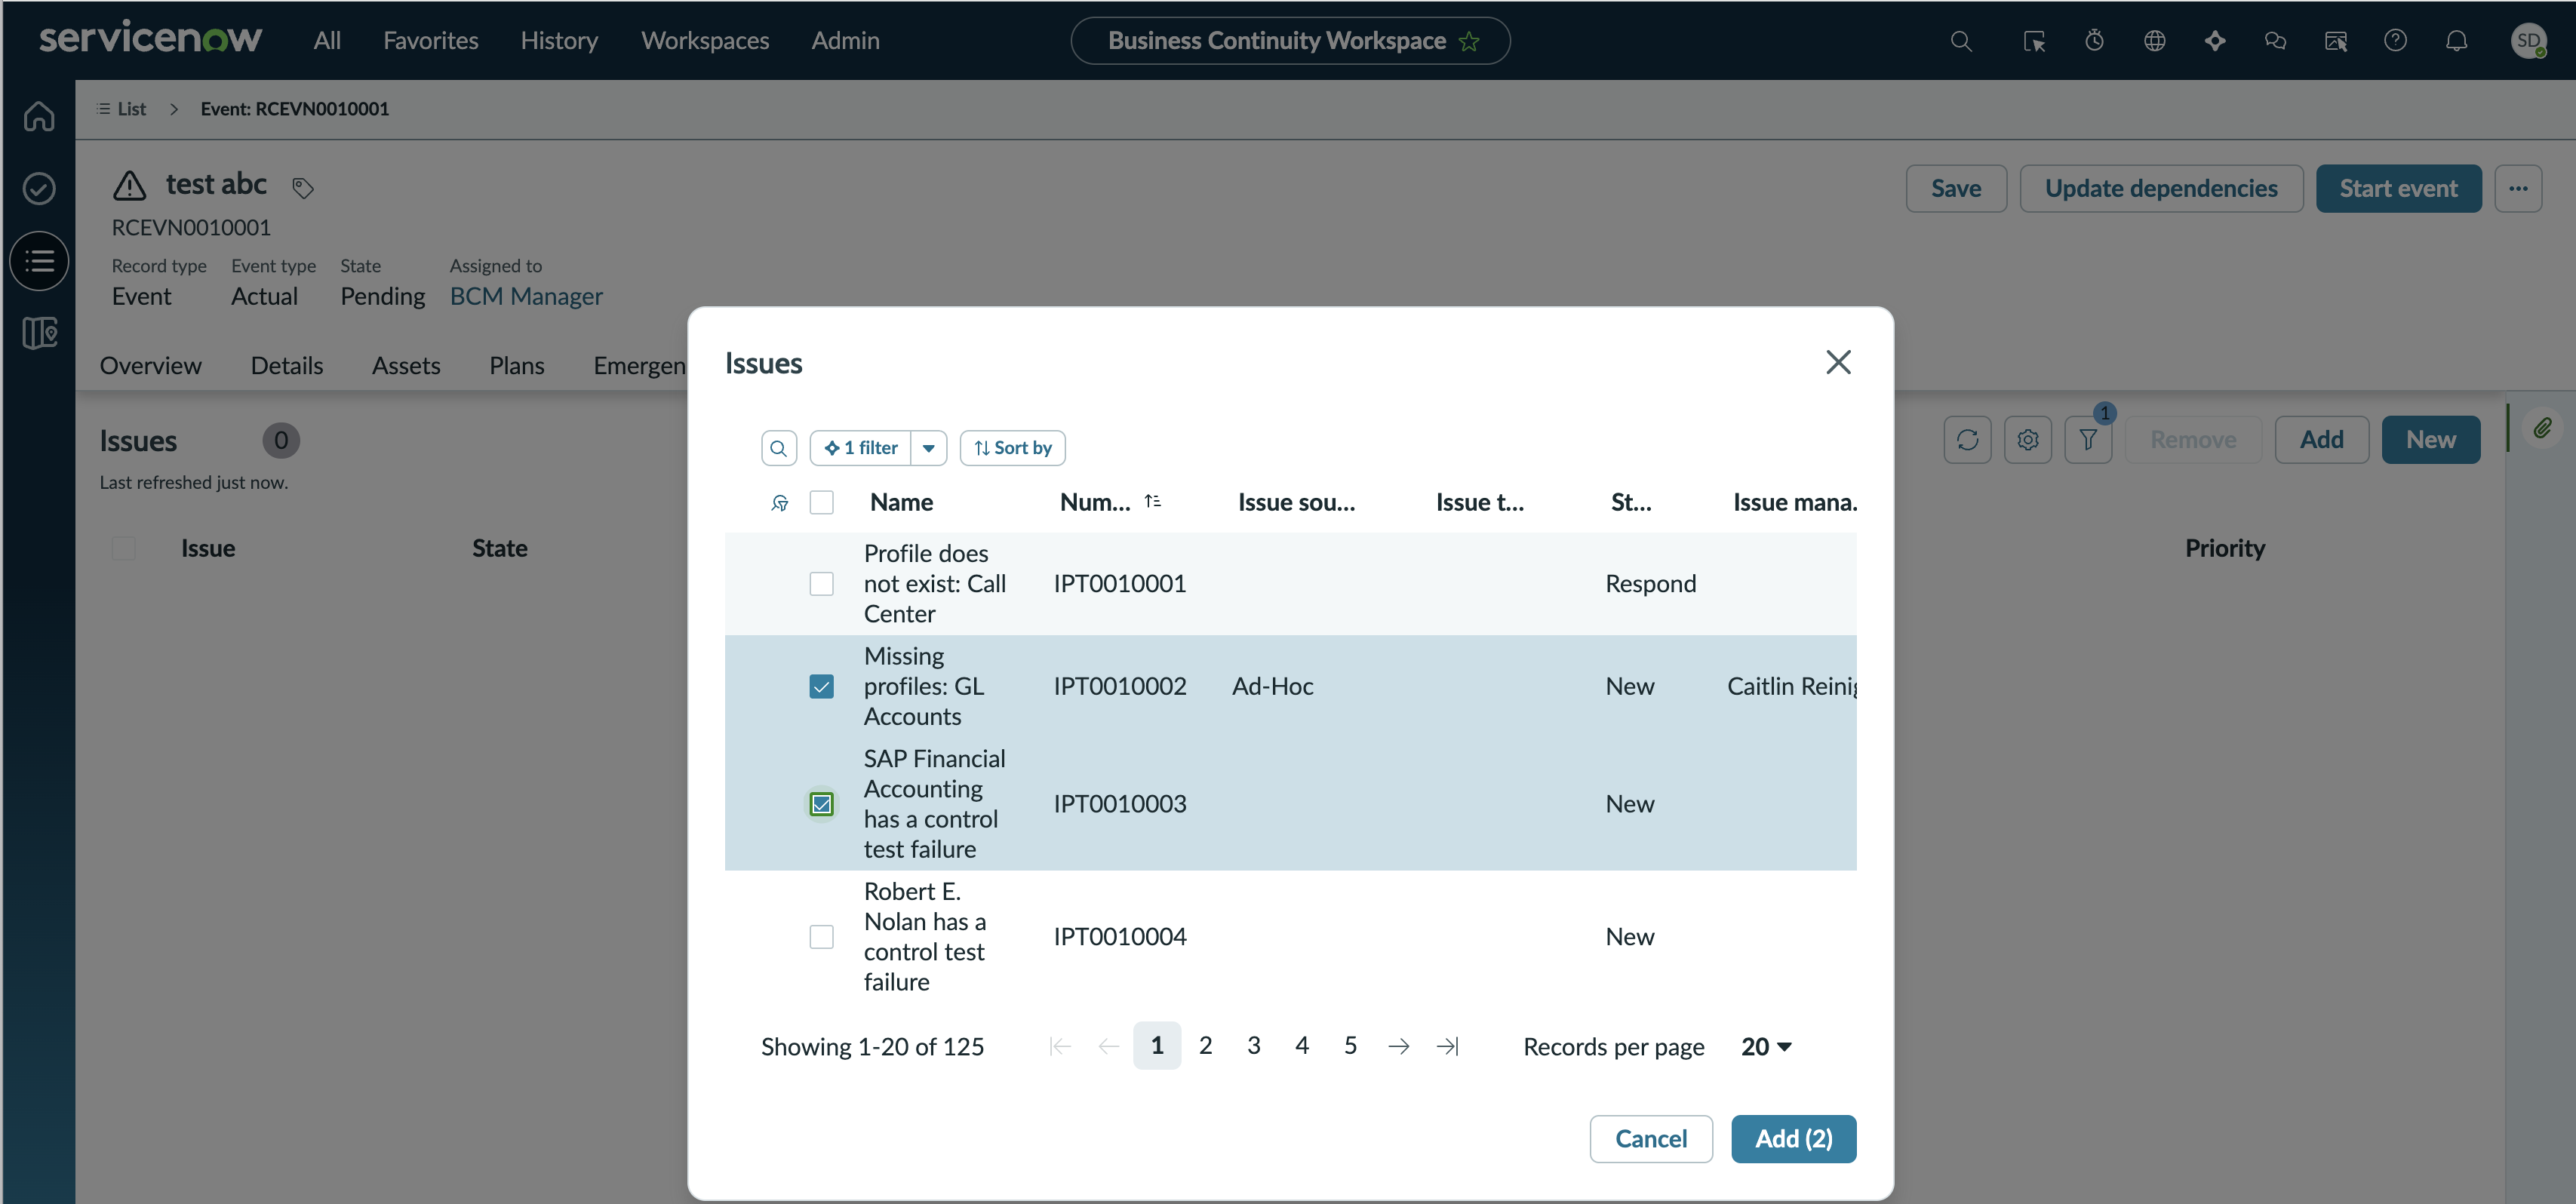Click the List breadcrumb
This screenshot has height=1204, width=2576.
[121, 109]
